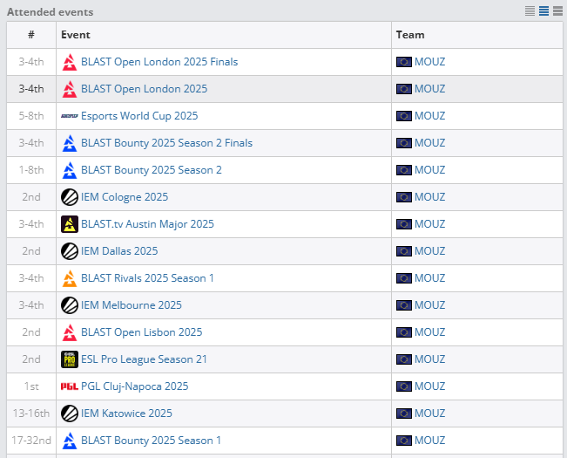Click the MOUZ flag icon in IEM Dallas row

pos(404,251)
